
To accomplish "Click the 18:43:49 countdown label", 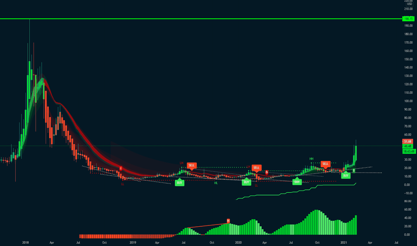I will tap(409, 151).
